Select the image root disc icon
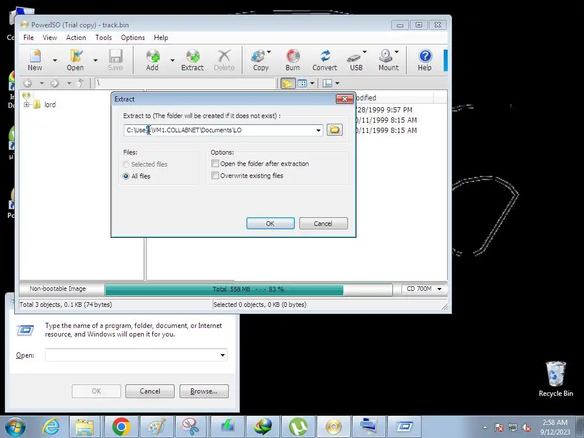The image size is (584, 438). (x=26, y=95)
